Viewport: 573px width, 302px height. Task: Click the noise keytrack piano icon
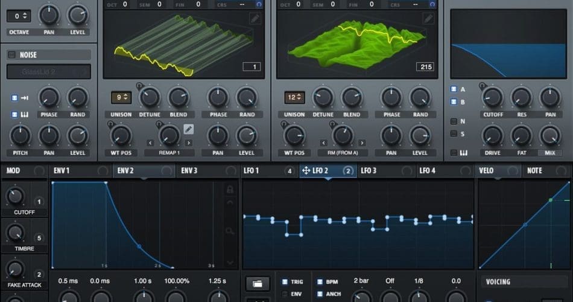25,115
